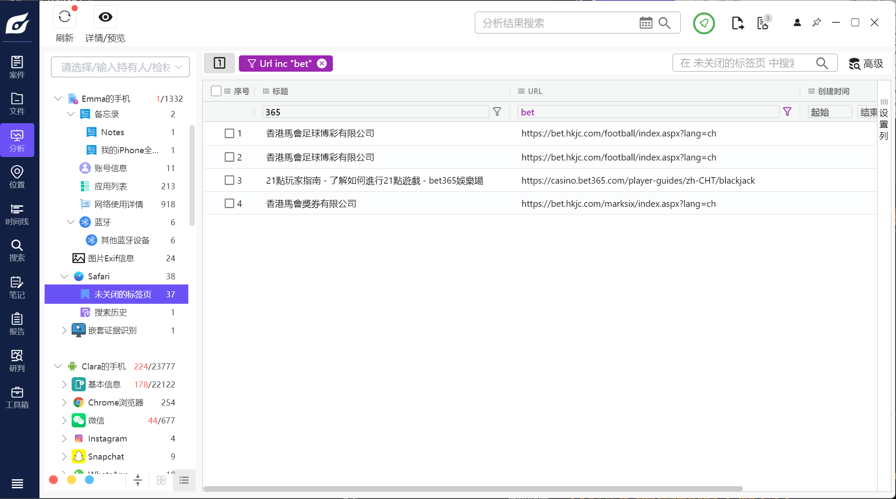896x499 pixels.
Task: Select 搜索历史 in the tree
Action: coord(111,312)
